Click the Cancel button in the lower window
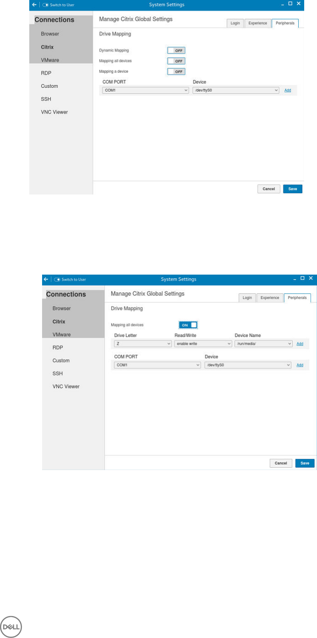The image size is (317, 638). [281, 463]
